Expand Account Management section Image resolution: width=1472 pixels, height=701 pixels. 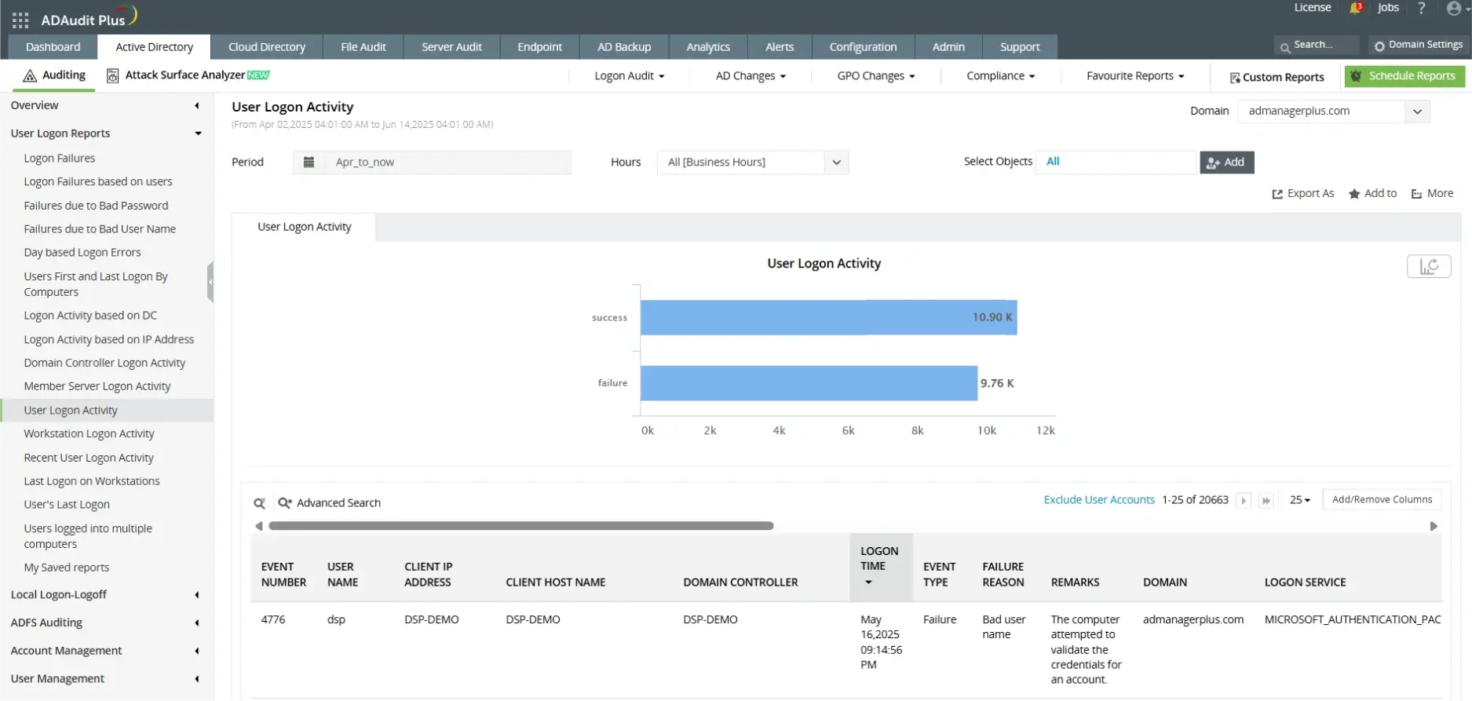coord(197,651)
